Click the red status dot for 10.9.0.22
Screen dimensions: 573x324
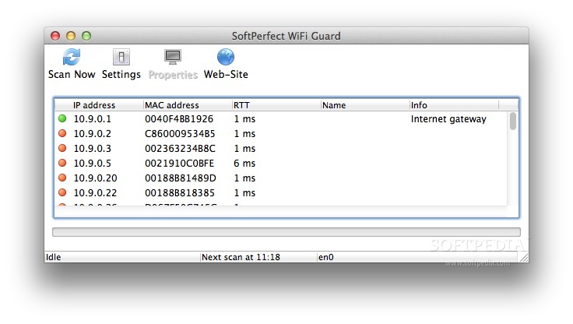click(x=62, y=192)
